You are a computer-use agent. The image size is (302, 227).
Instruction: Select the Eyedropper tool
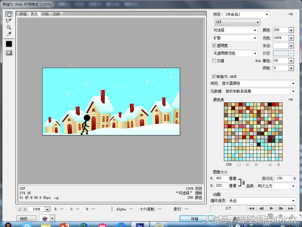pos(9,34)
